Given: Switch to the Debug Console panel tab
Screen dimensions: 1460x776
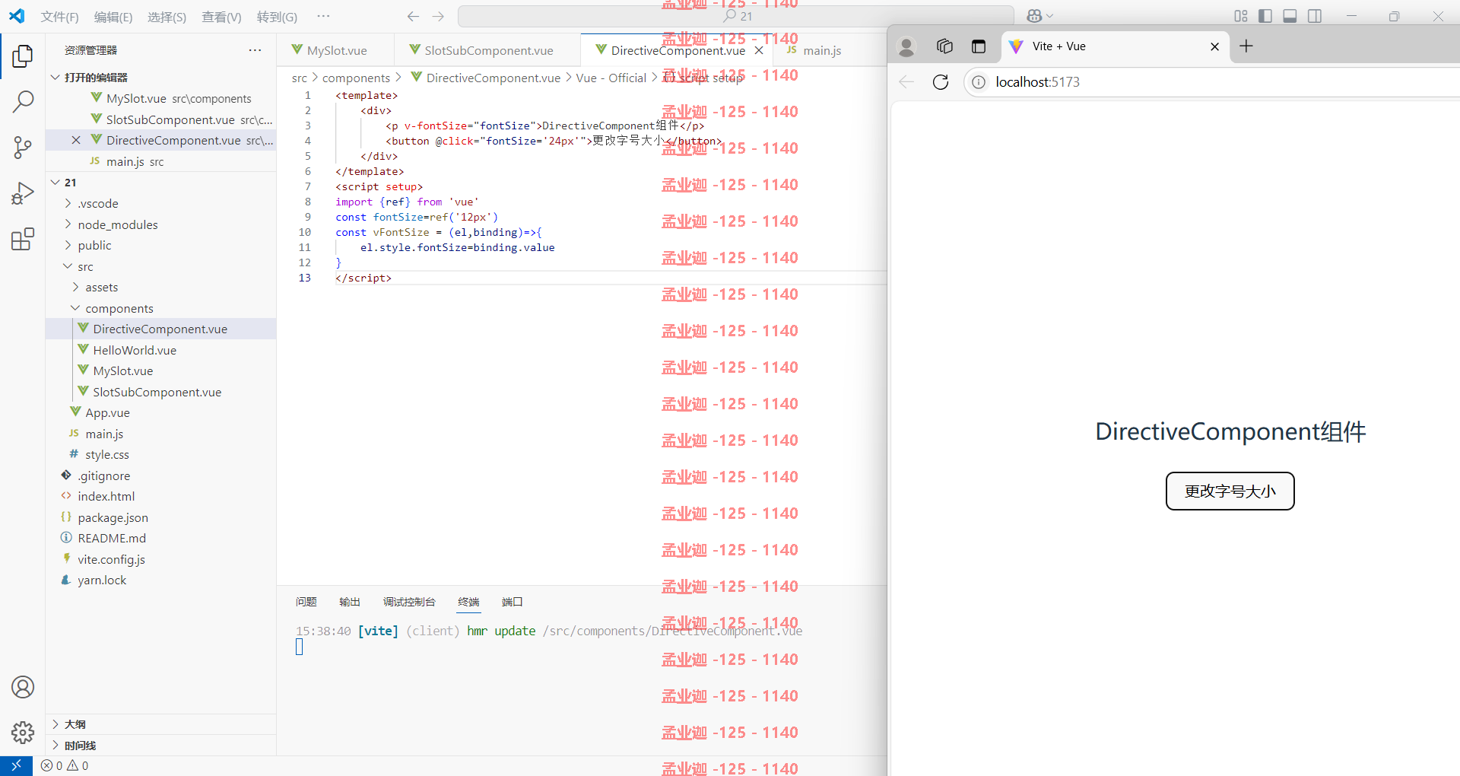Looking at the screenshot, I should [x=409, y=602].
